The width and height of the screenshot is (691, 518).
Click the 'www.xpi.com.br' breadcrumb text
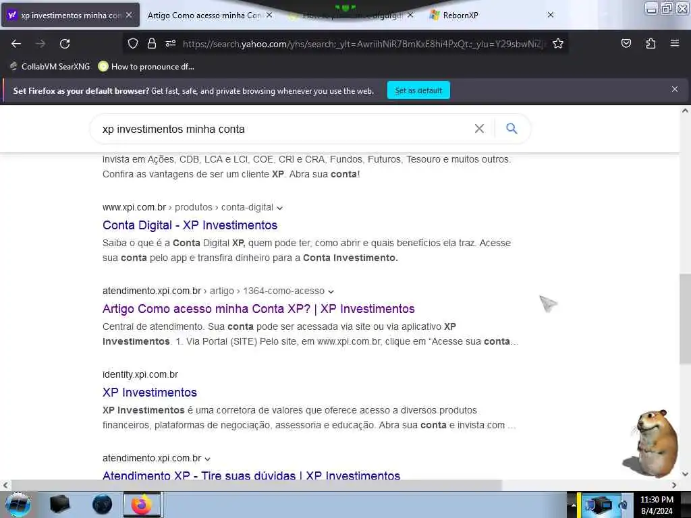134,207
